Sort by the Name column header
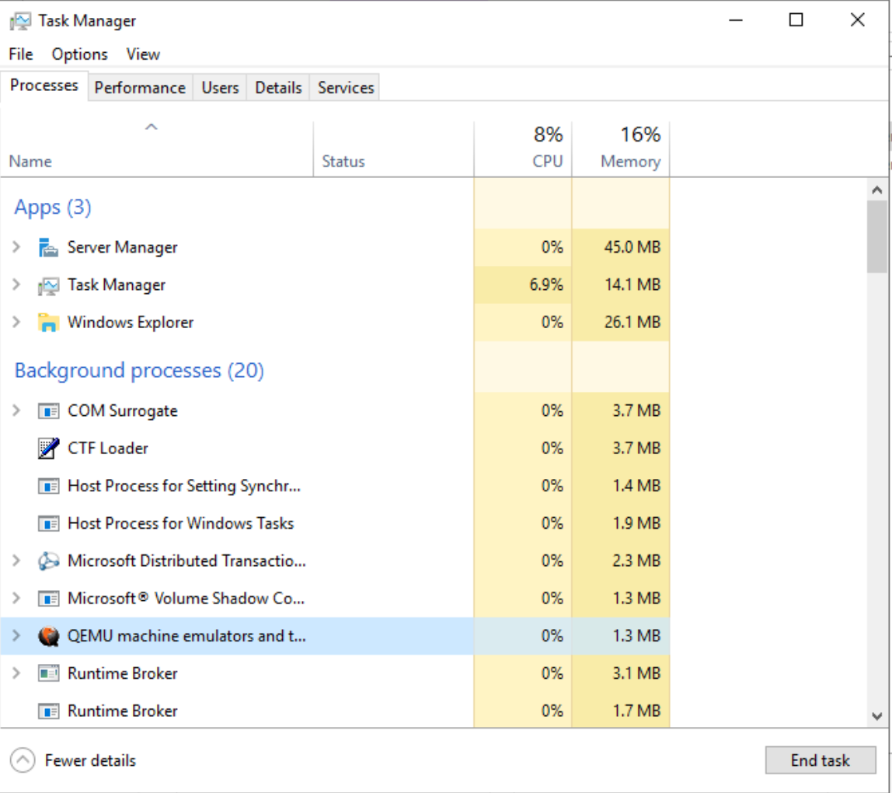The height and width of the screenshot is (793, 892). 156,149
